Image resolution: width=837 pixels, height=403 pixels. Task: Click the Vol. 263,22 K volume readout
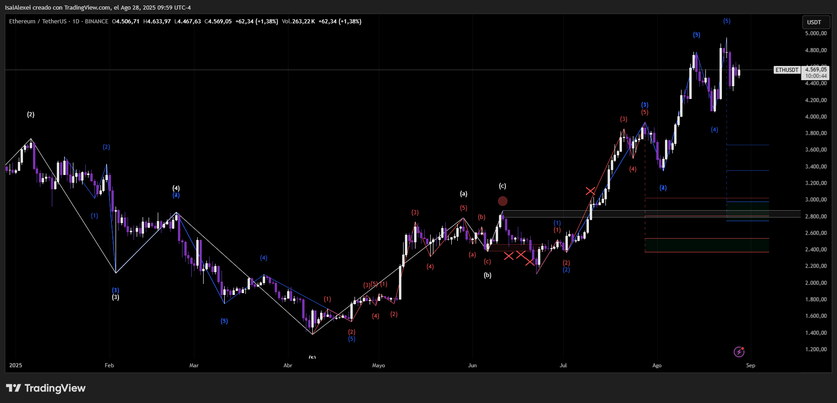click(298, 22)
